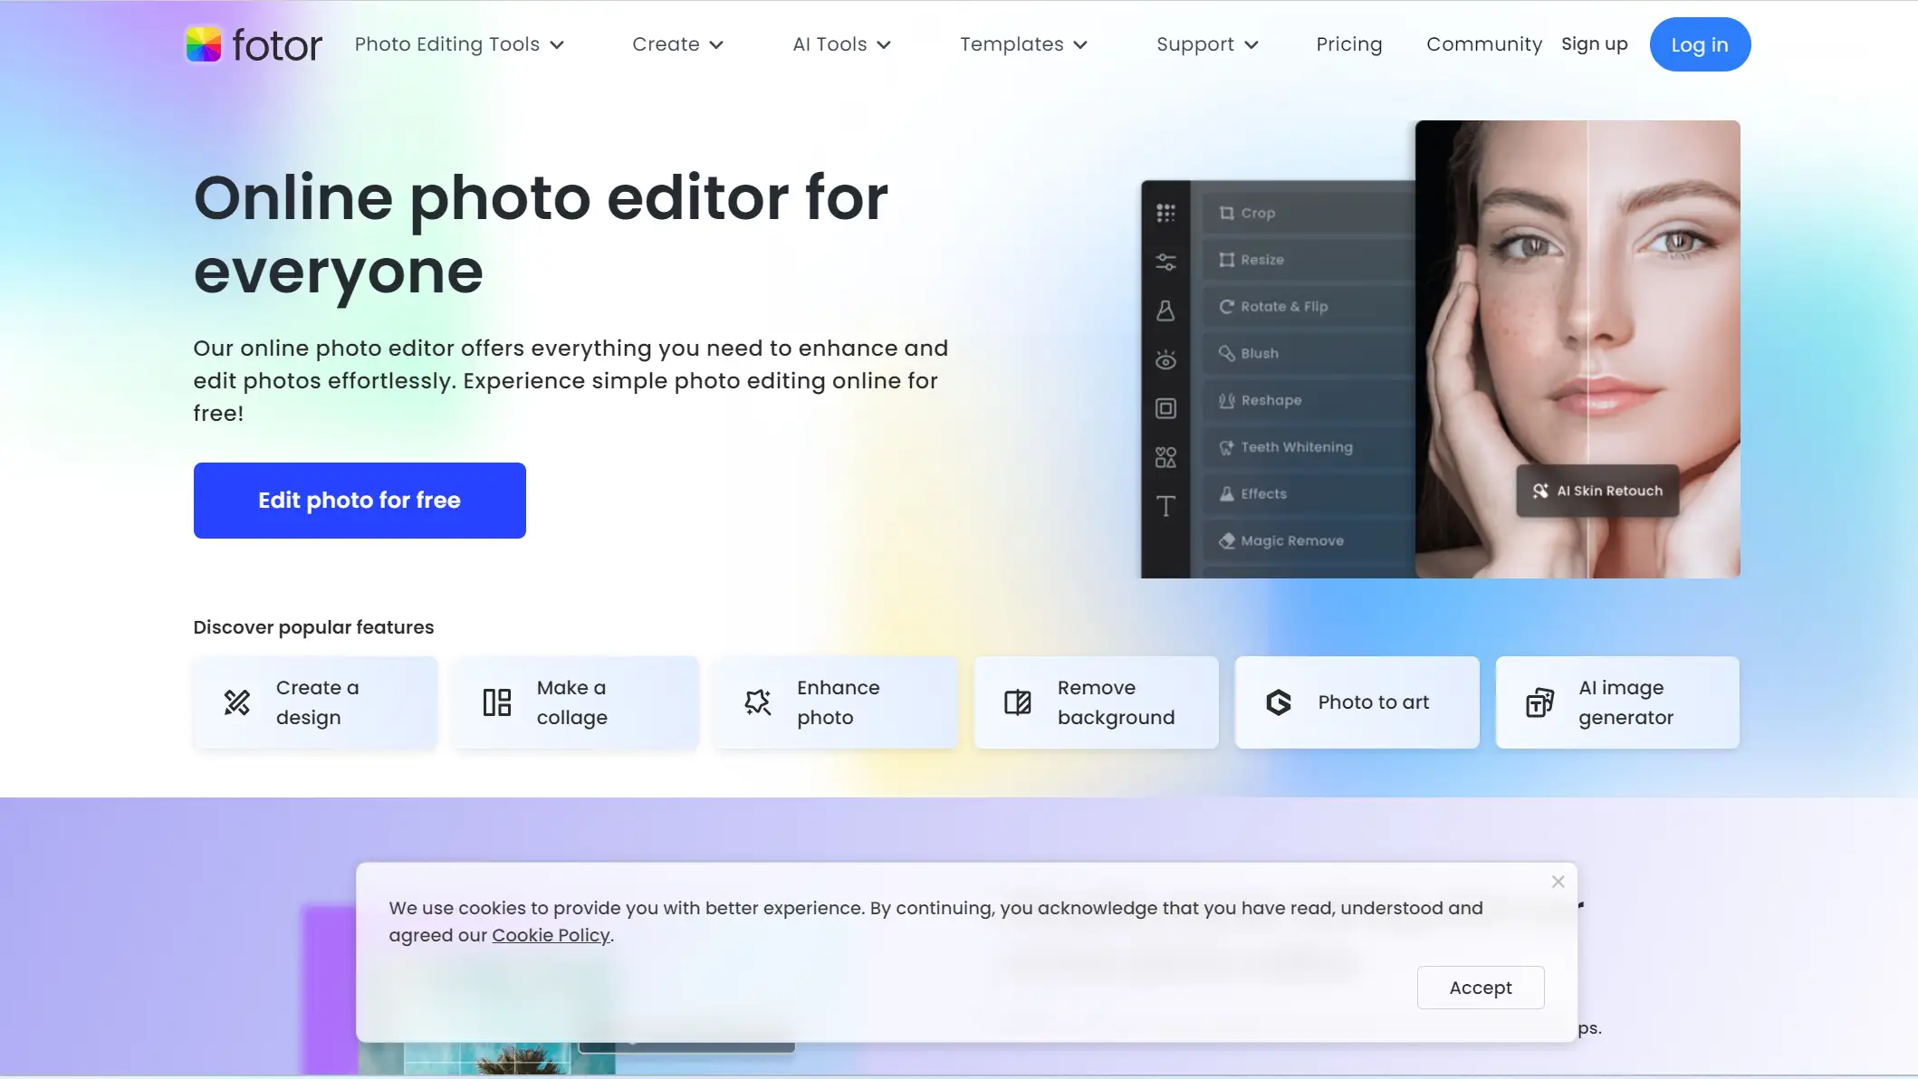
Task: Click the Enhance photo sparkle icon
Action: click(758, 702)
